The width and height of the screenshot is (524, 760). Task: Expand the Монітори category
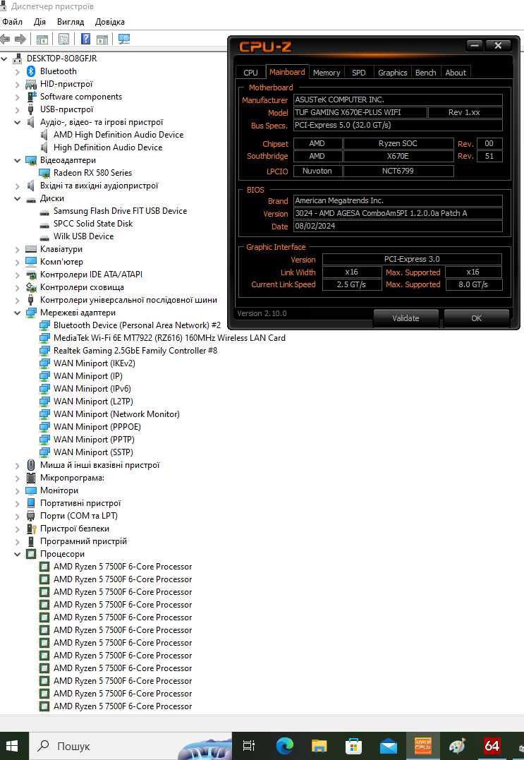(x=18, y=490)
